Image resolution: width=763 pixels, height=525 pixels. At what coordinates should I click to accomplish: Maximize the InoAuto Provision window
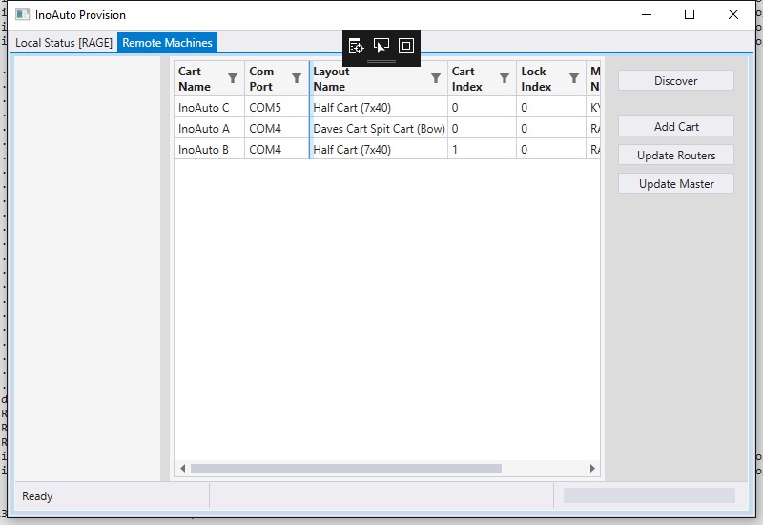click(x=690, y=14)
